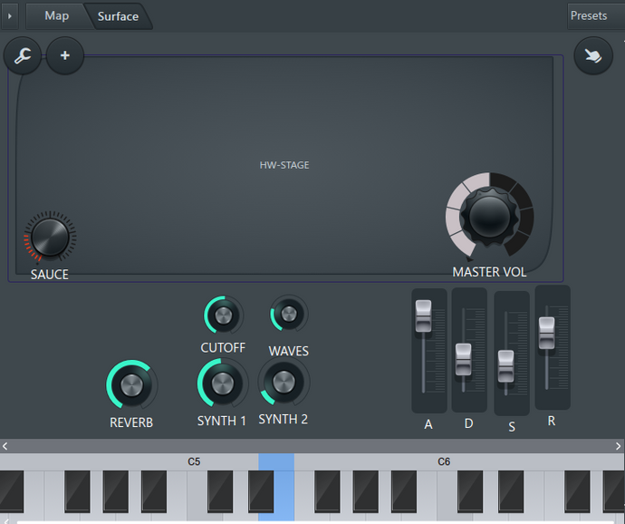Screen dimensions: 625x524
Task: Click the keyboard scroll right arrow
Action: pyautogui.click(x=619, y=446)
